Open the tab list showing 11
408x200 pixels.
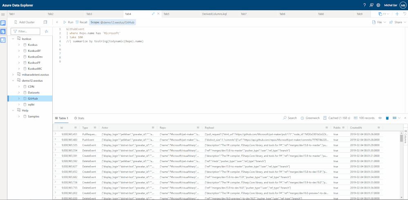384,14
